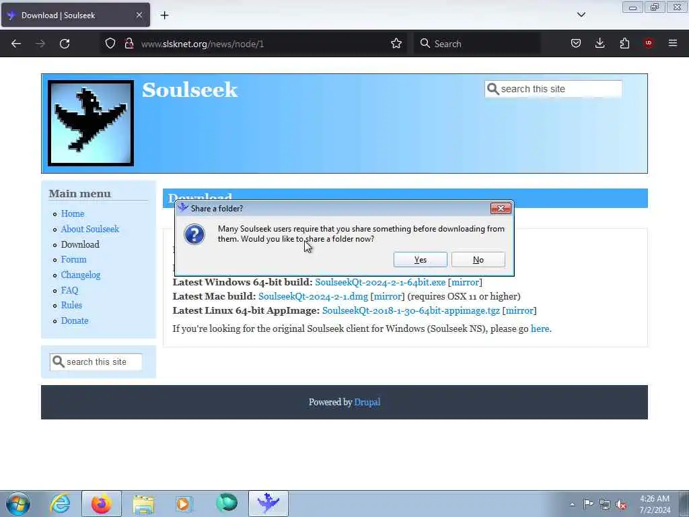Click the sidebar search this site field
The width and height of the screenshot is (689, 517).
[96, 361]
